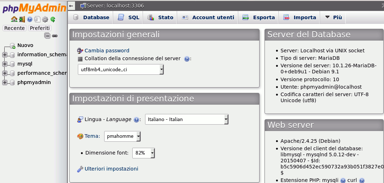Open navigation panel settings gear icon
Image resolution: width=384 pixels, height=183 pixels.
[x=45, y=19]
